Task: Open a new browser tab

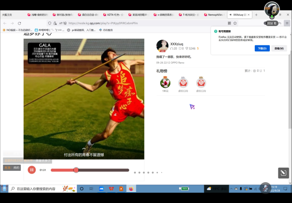Action: coord(256,15)
